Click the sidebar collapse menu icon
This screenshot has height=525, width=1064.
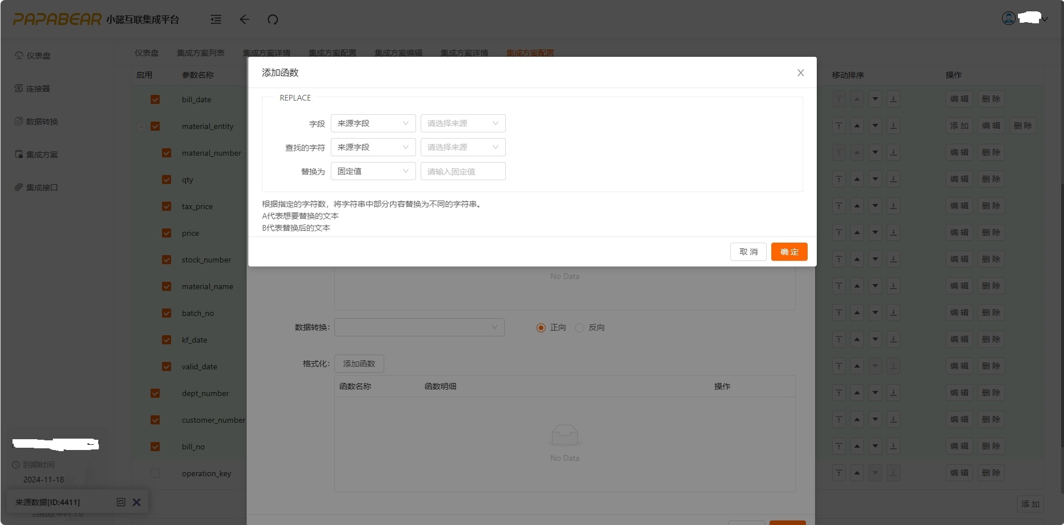pos(216,19)
